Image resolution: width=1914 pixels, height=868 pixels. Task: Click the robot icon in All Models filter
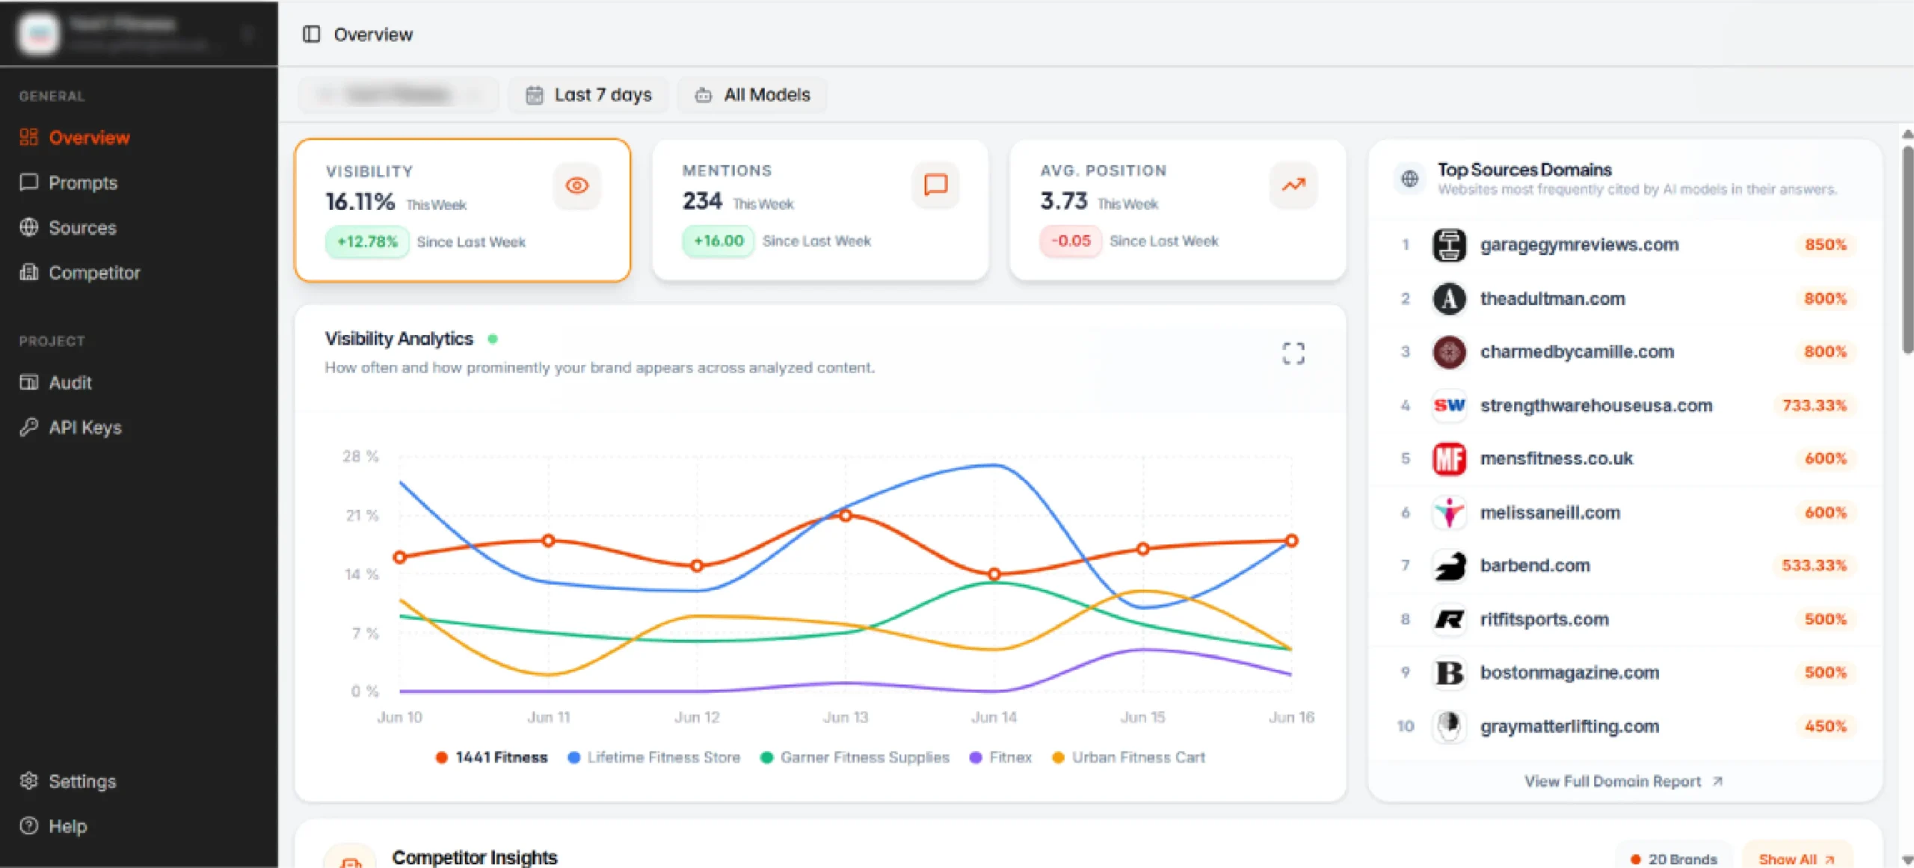pyautogui.click(x=703, y=95)
